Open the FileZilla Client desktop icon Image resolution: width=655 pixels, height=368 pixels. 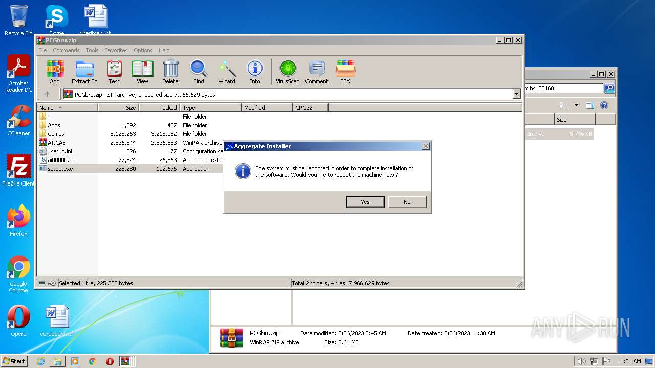18,171
